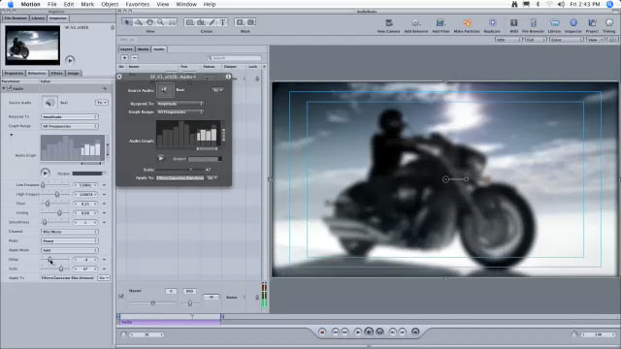Select the Pan hand tool
The image size is (621, 349).
(x=149, y=22)
